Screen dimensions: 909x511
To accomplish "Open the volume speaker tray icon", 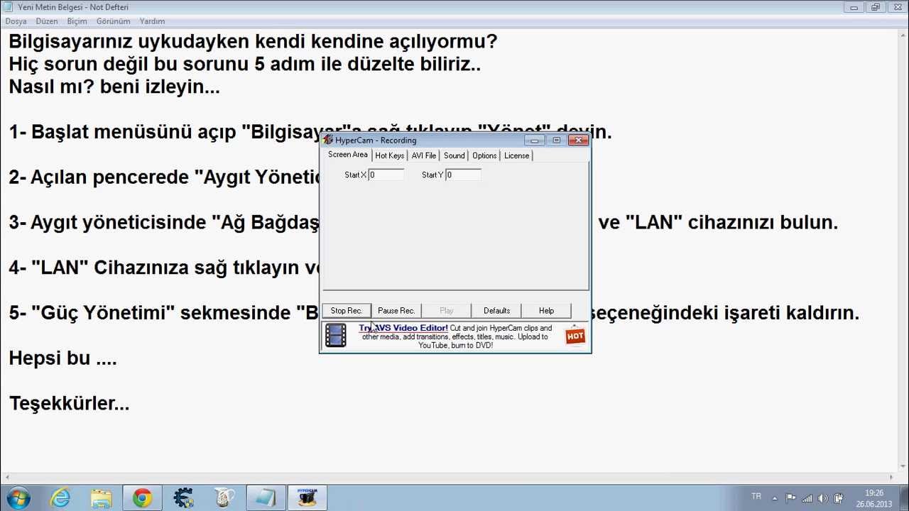I will pyautogui.click(x=823, y=498).
